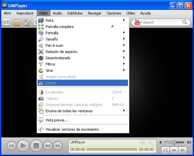Show playlist using bottom list icon
This screenshot has width=194, height=156.
(174, 150)
